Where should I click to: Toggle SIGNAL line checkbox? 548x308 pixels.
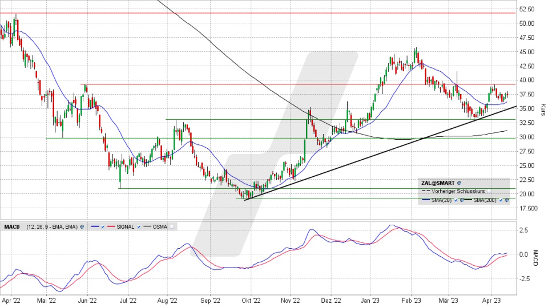point(139,226)
